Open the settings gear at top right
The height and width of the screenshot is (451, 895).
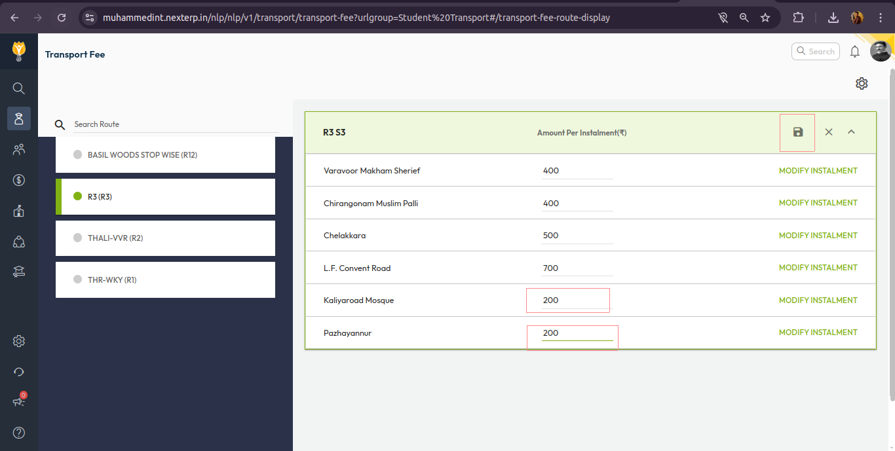862,84
